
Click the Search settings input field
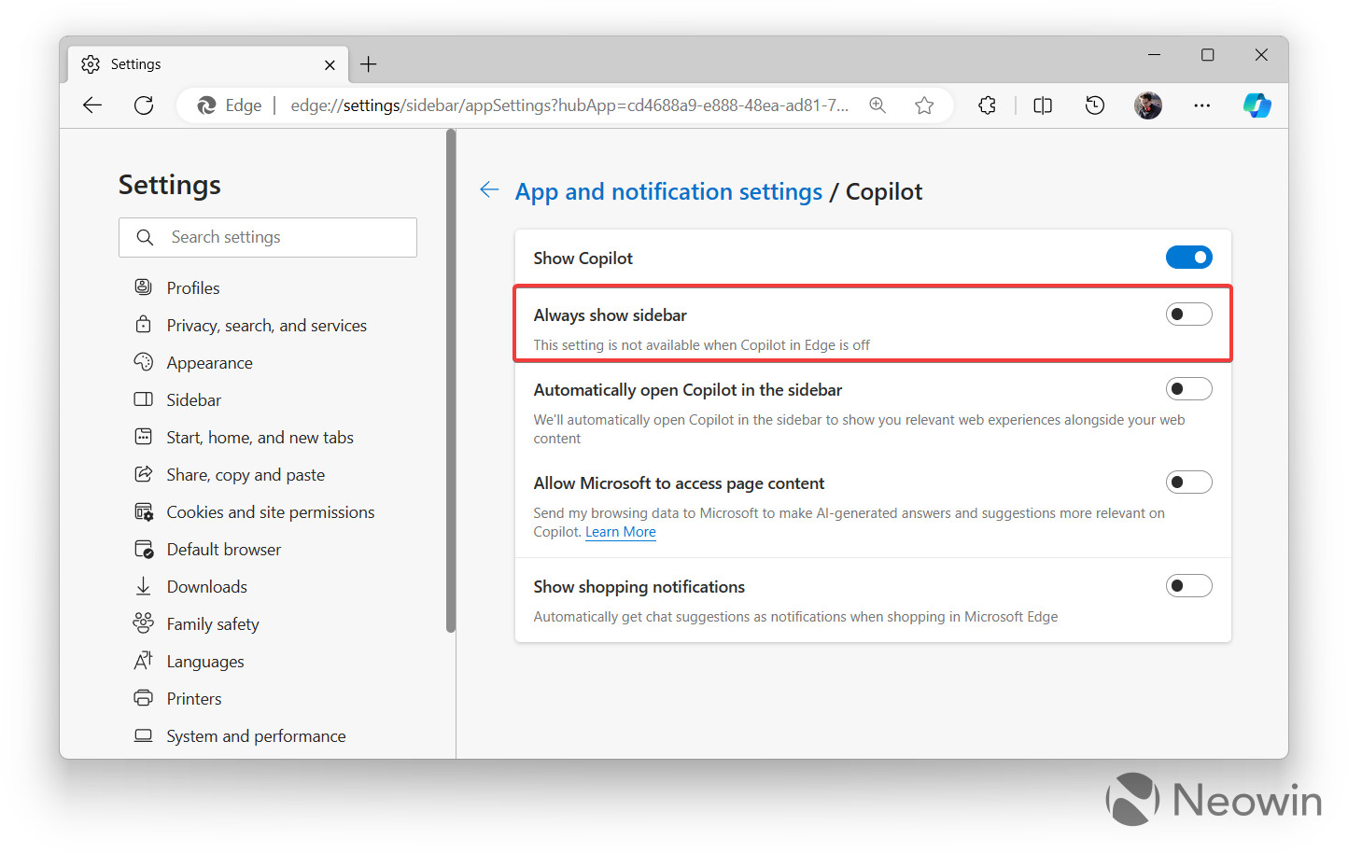click(x=268, y=237)
